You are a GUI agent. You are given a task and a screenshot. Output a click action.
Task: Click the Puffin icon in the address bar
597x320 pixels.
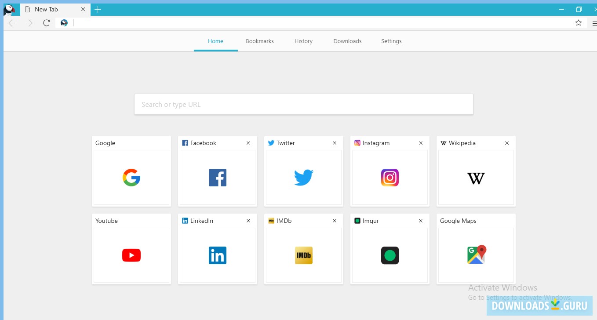[64, 23]
